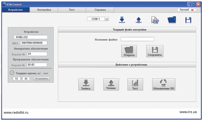
Task: Click the Аппаратное обеспечение label
Action: (31, 49)
